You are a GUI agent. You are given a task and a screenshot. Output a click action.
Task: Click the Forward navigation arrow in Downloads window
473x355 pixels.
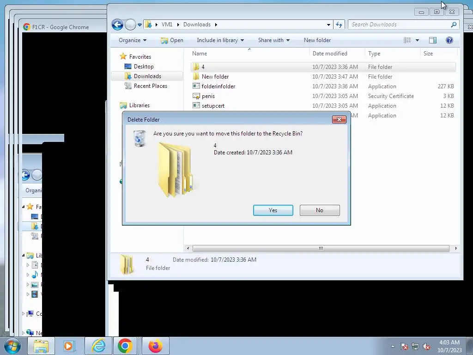[x=130, y=24]
